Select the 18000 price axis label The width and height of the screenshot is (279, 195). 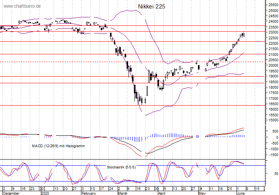pos(273,87)
